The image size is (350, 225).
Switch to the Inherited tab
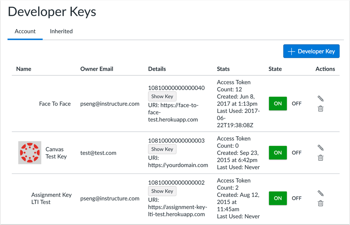point(61,31)
